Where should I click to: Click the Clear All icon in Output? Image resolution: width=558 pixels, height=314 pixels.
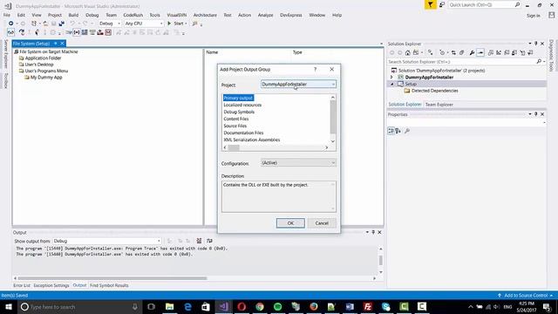[x=199, y=241]
